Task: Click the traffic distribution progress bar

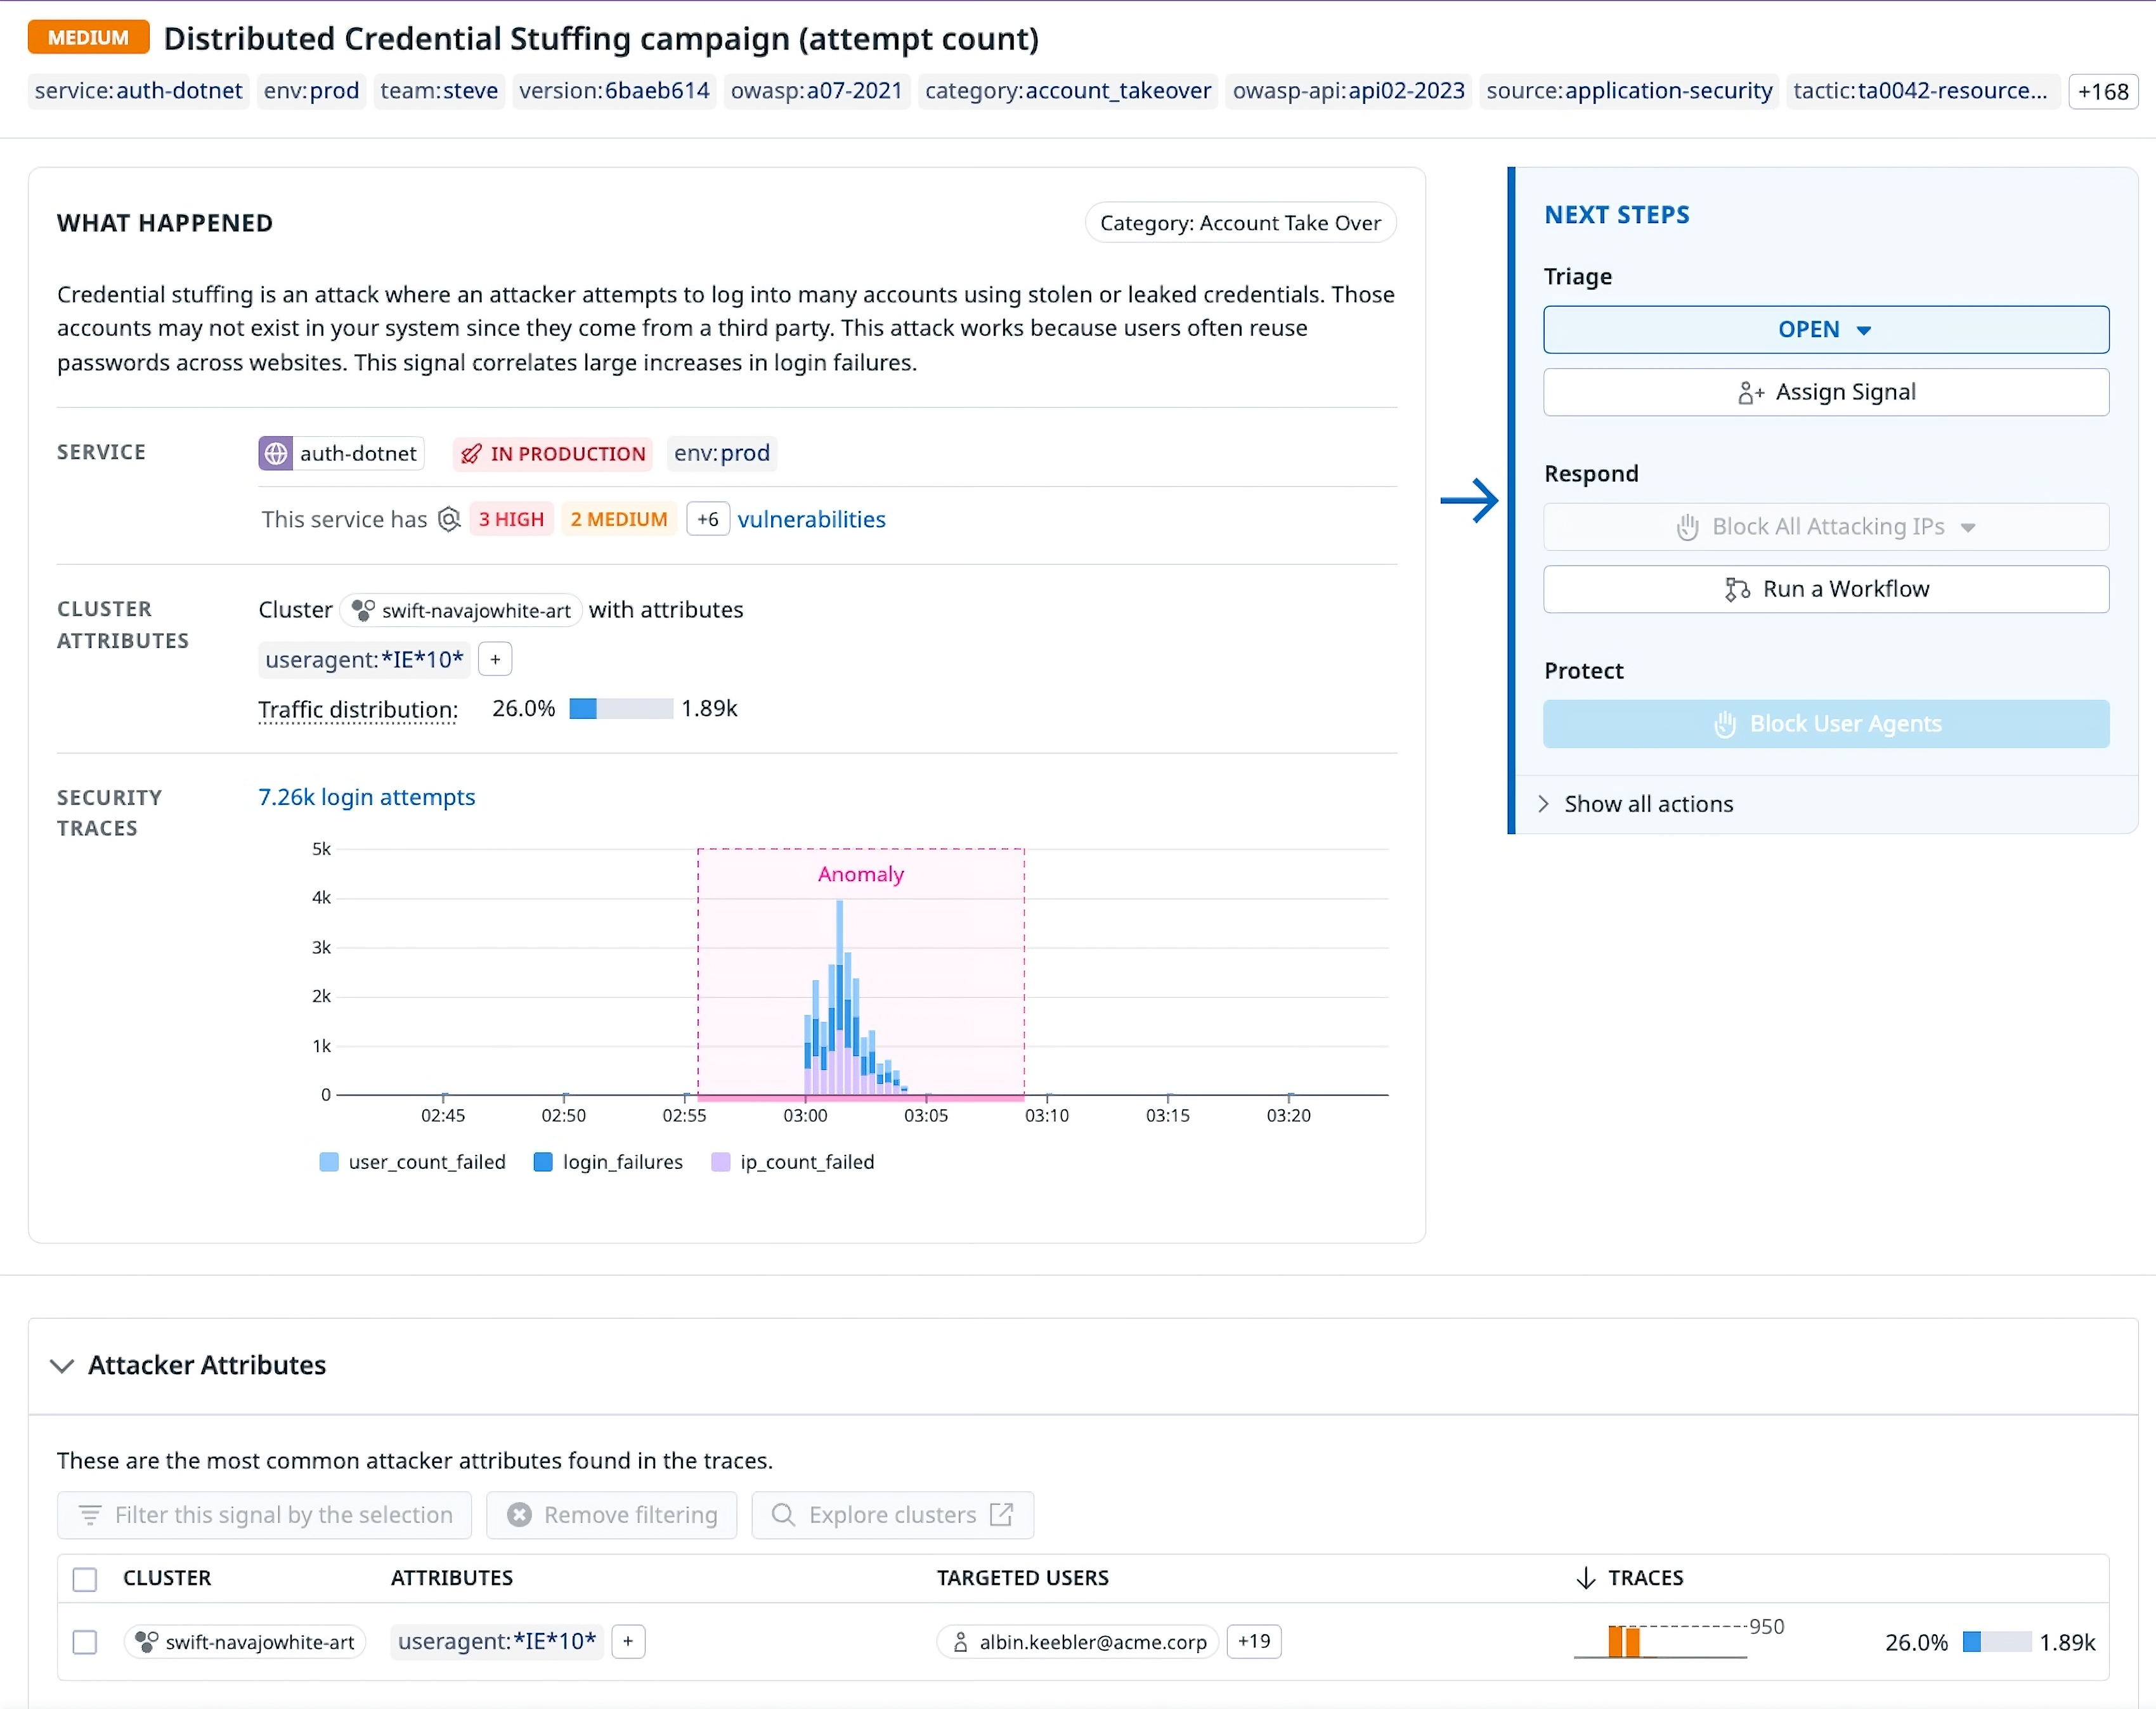Action: point(620,709)
